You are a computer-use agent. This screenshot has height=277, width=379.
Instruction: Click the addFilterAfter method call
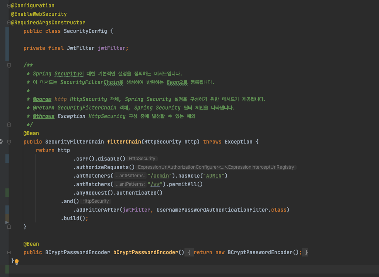click(x=98, y=210)
